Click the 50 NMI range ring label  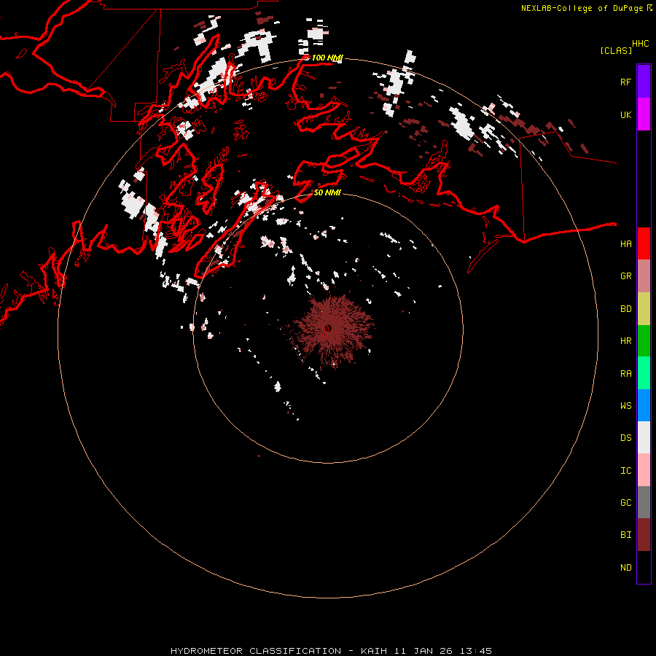point(327,192)
